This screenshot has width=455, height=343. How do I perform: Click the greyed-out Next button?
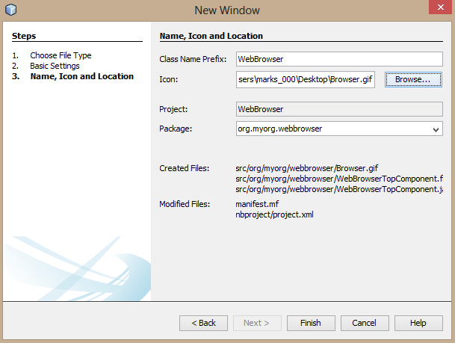257,323
